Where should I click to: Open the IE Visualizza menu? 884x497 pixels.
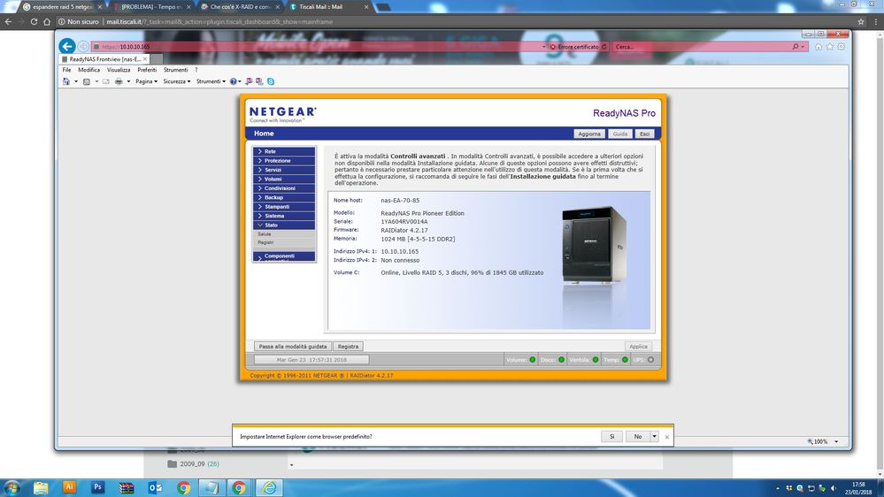(119, 70)
